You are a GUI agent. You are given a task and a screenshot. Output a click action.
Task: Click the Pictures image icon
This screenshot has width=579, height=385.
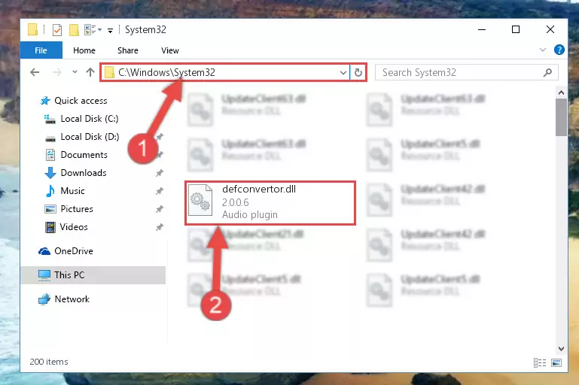(50, 209)
